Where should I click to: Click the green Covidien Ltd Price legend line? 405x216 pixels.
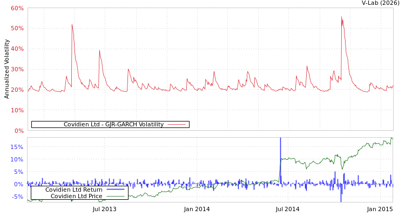pos(115,196)
